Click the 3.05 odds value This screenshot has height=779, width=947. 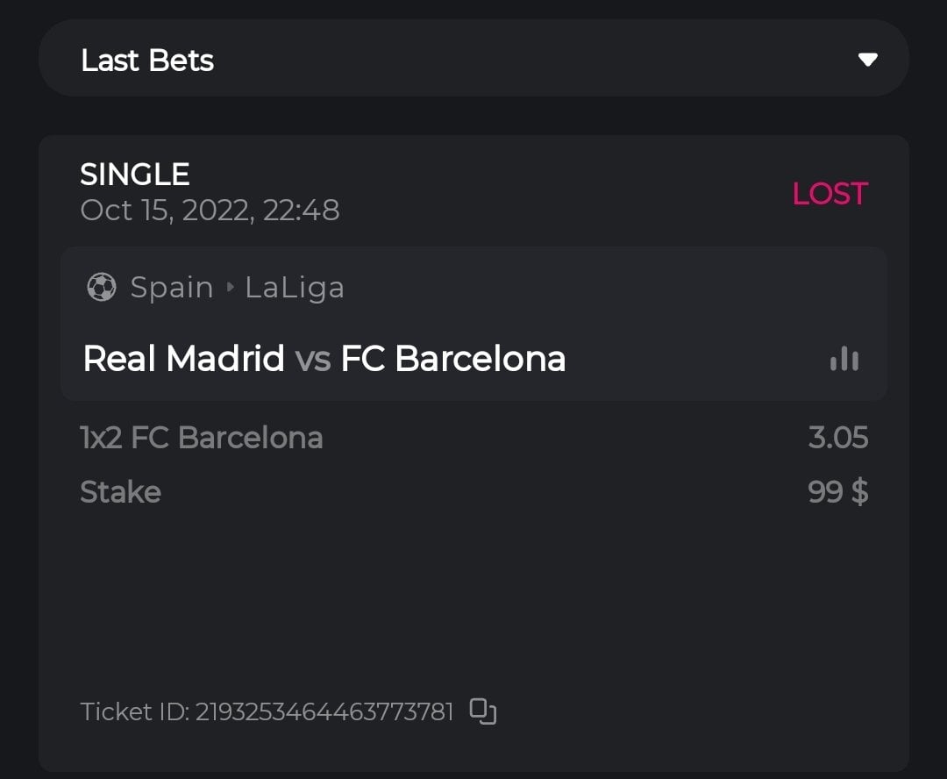point(838,437)
